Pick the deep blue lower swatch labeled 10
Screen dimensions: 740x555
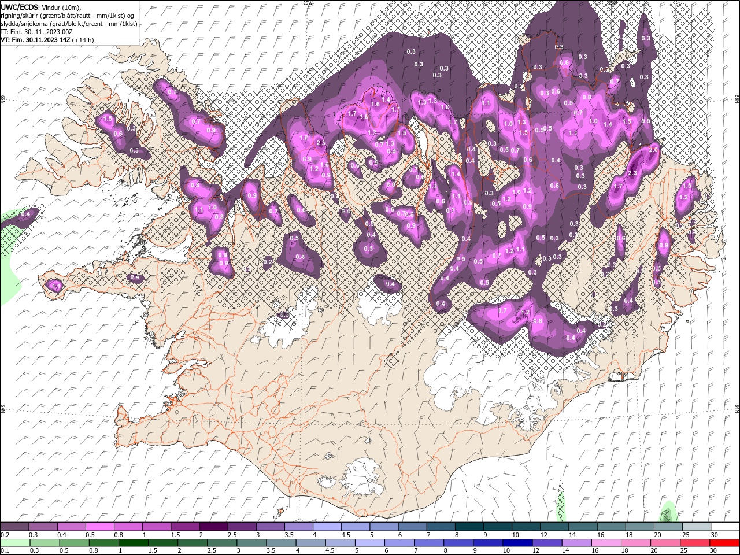tap(518, 543)
